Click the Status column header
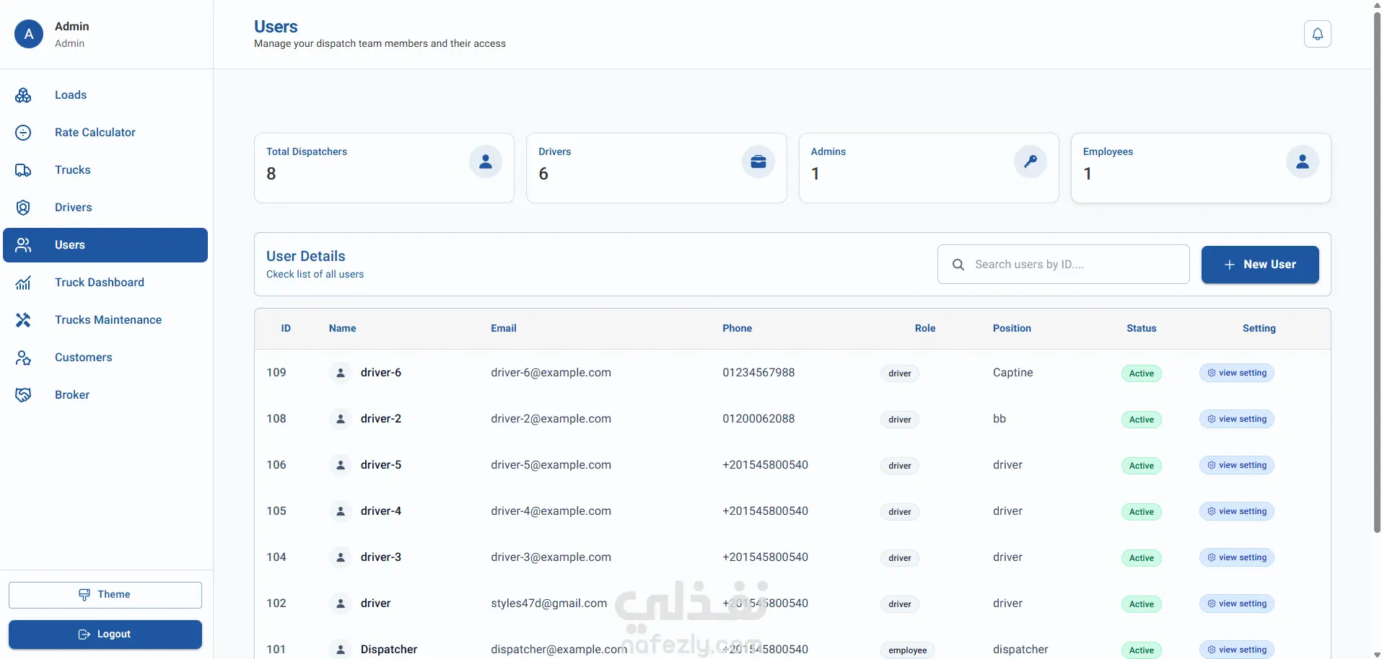 click(1142, 329)
